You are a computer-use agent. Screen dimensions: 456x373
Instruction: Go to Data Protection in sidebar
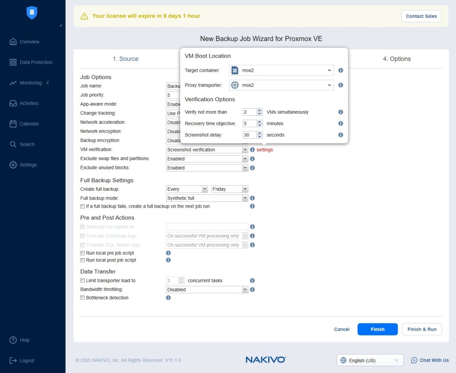pyautogui.click(x=36, y=62)
